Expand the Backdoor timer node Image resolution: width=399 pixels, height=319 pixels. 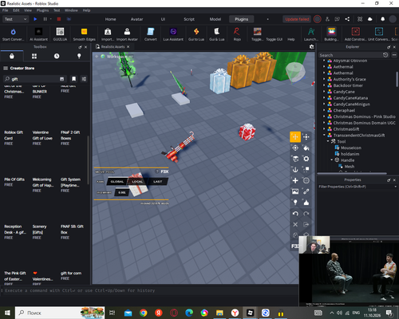click(324, 85)
